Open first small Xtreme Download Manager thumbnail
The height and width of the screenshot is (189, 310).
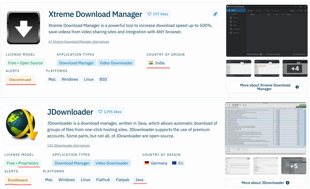coord(239,68)
